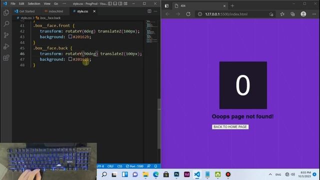Reload the browser page
320x180 pixels.
tap(188, 14)
